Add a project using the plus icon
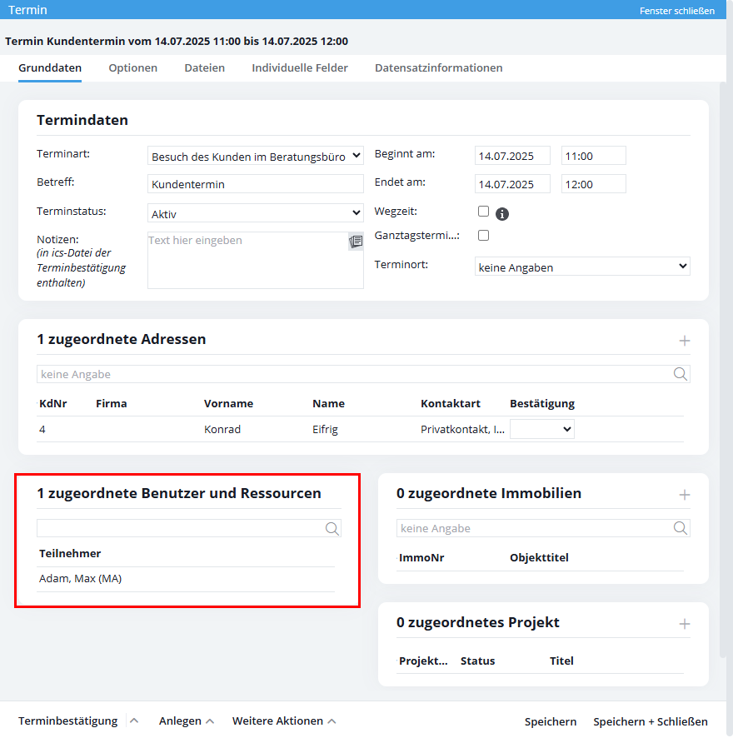This screenshot has height=738, width=733. pos(685,622)
